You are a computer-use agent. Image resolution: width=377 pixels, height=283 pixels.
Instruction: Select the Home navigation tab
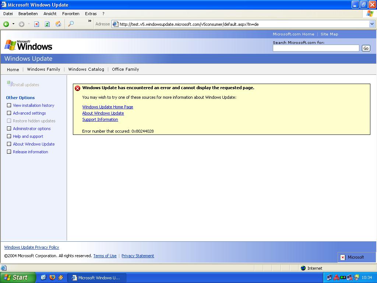pos(13,70)
